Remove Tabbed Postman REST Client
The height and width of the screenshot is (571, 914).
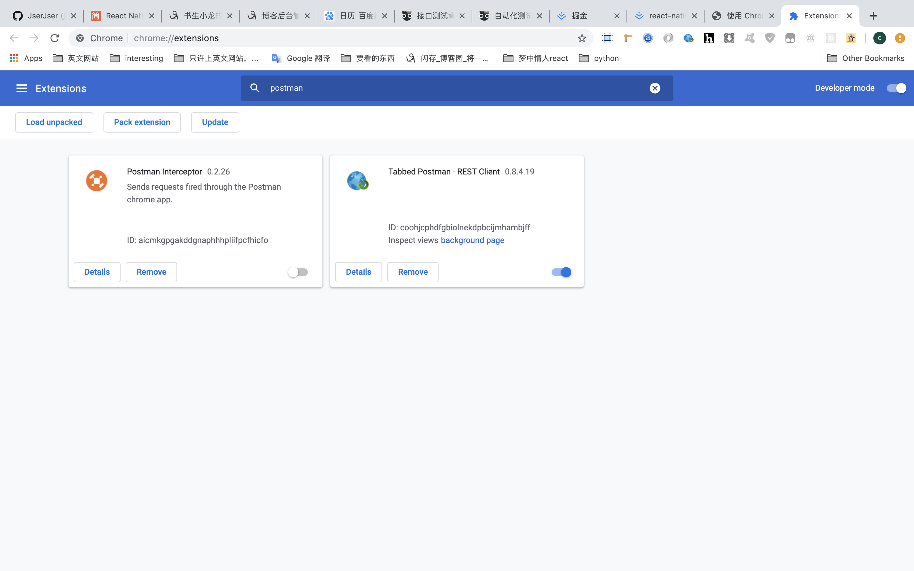coord(413,272)
